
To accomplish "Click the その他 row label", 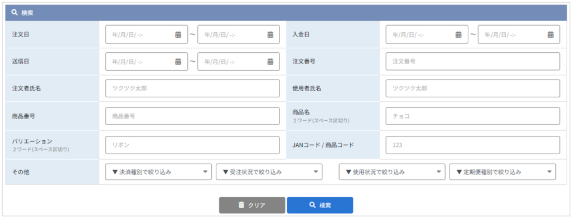I will click(21, 172).
